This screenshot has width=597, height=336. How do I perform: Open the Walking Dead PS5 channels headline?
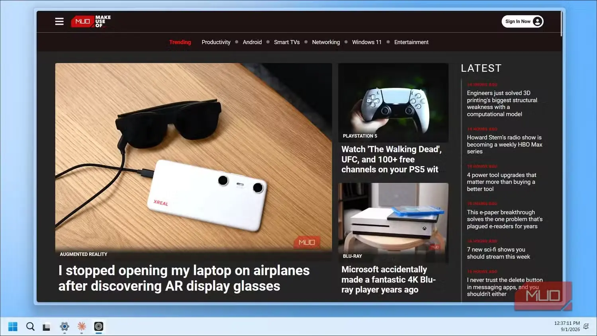click(391, 159)
